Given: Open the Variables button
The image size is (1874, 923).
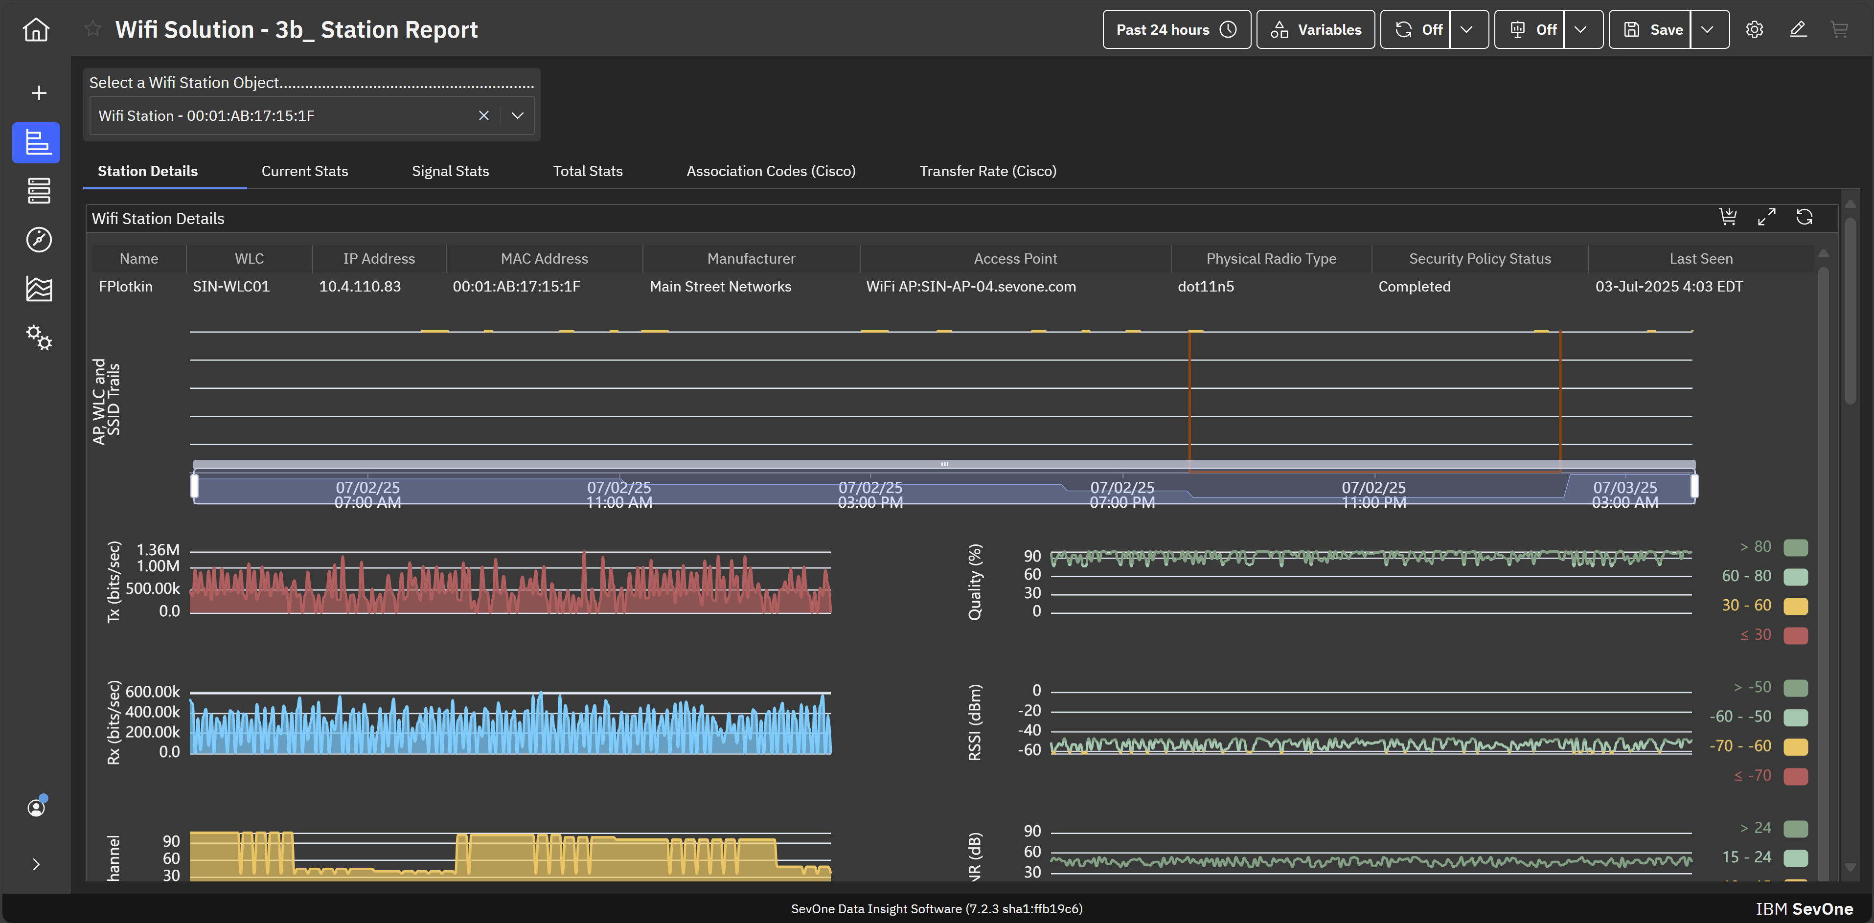Looking at the screenshot, I should pyautogui.click(x=1315, y=30).
